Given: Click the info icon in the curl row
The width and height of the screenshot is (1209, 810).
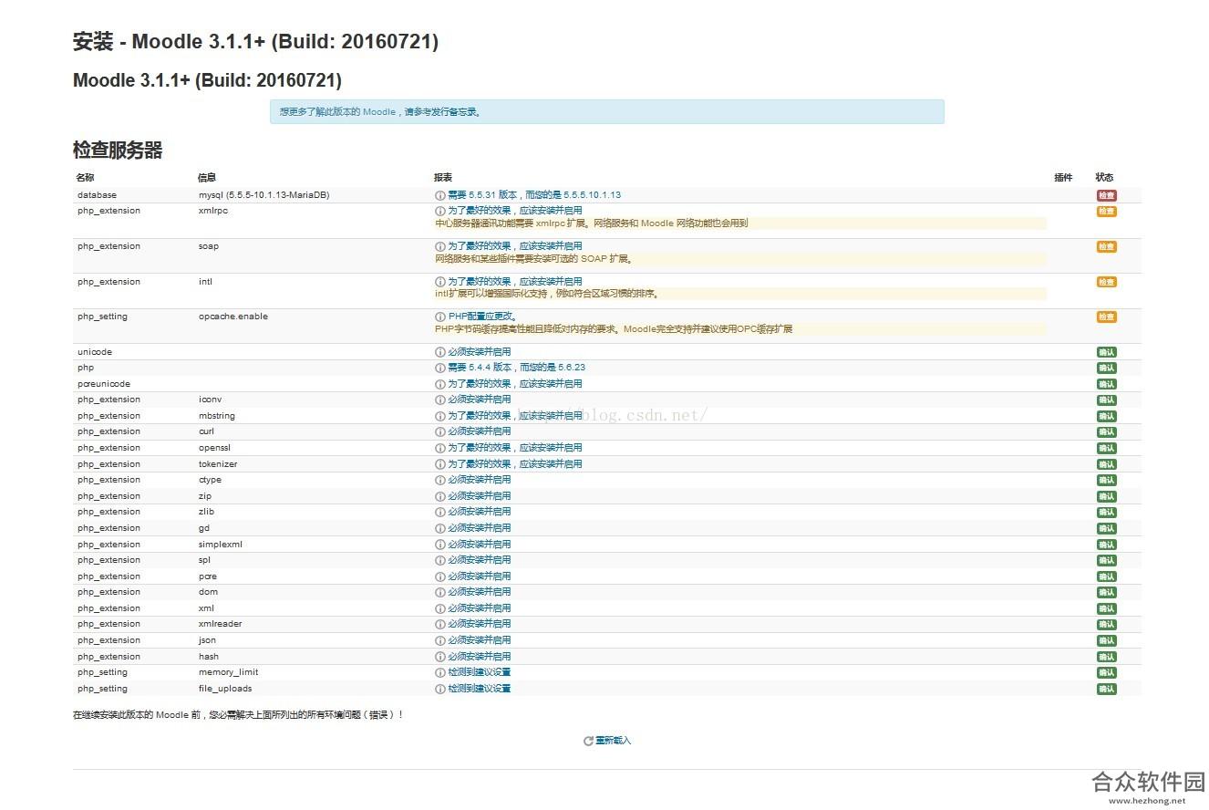Looking at the screenshot, I should 440,431.
